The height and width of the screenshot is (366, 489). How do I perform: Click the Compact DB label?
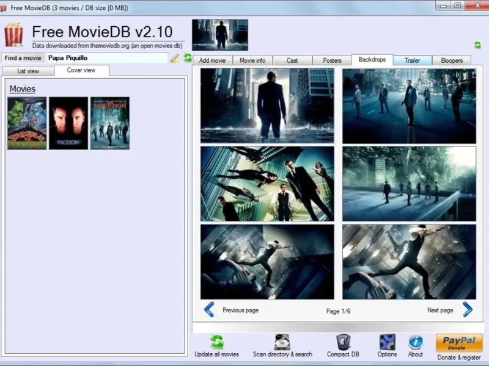pos(343,354)
